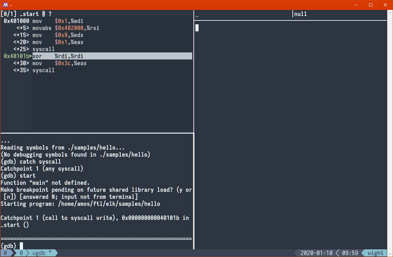Click the mov $0x1,%edi instruction at 0x401000
The height and width of the screenshot is (257, 393).
pyautogui.click(x=58, y=21)
